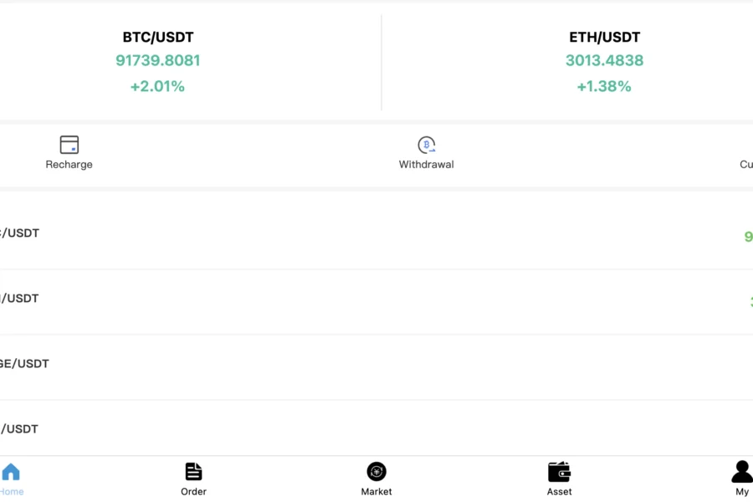Open the first /USDT pair row
This screenshot has height=502, width=753.
pos(376,235)
